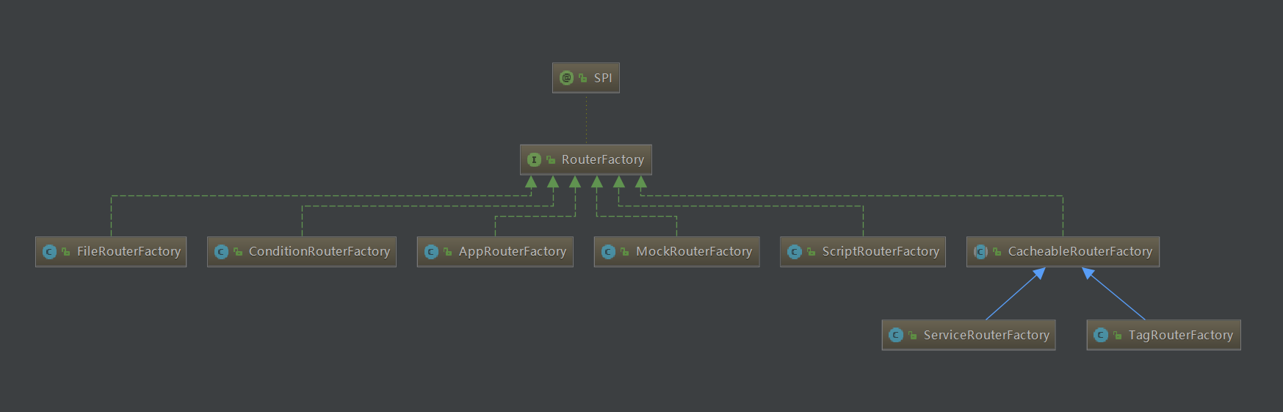Click the TagRouterFactory label text
This screenshot has height=412, width=1283.
coord(1181,335)
